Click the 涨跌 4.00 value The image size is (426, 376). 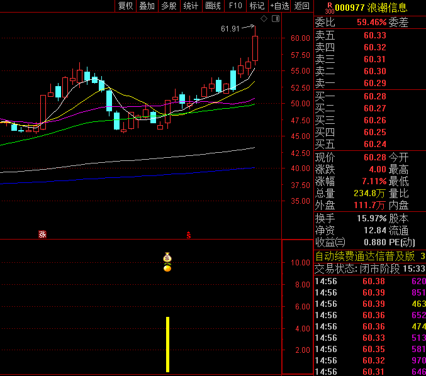(378, 169)
